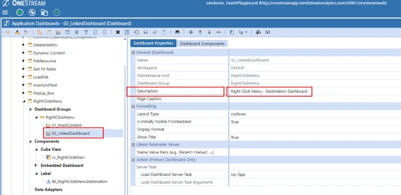Click the dimmed green forward arrow icon
This screenshot has width=401, height=195.
point(57,12)
